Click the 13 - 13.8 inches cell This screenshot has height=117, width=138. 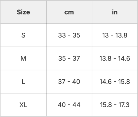pos(115,35)
